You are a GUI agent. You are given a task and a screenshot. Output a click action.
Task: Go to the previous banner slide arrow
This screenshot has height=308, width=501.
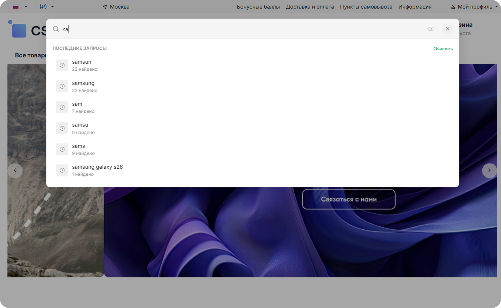(15, 171)
